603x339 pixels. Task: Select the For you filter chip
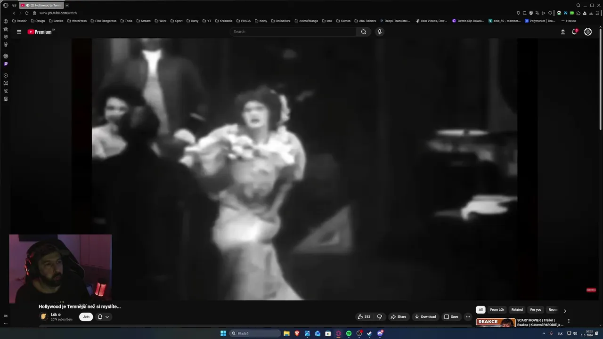coord(536,310)
